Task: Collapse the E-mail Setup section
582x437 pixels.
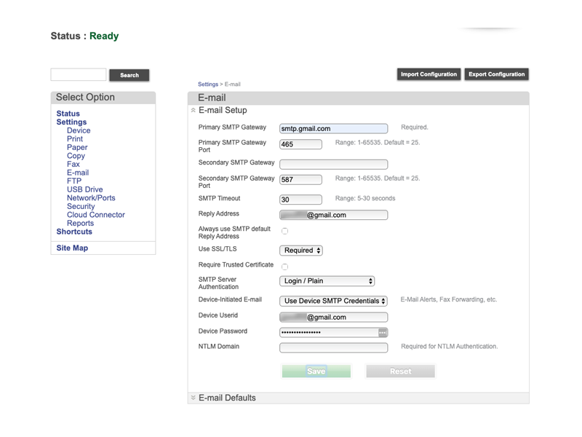Action: coord(193,111)
